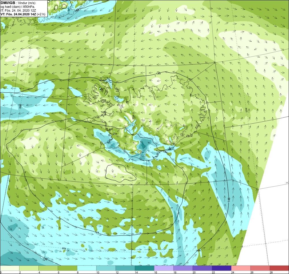289x274 pixels.
Task: Click the "10W" longitude label
Action: 247,110
